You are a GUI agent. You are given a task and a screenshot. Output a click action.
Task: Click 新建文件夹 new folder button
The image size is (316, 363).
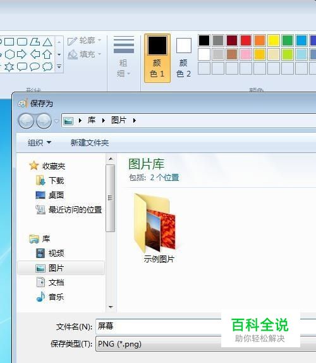click(x=90, y=143)
